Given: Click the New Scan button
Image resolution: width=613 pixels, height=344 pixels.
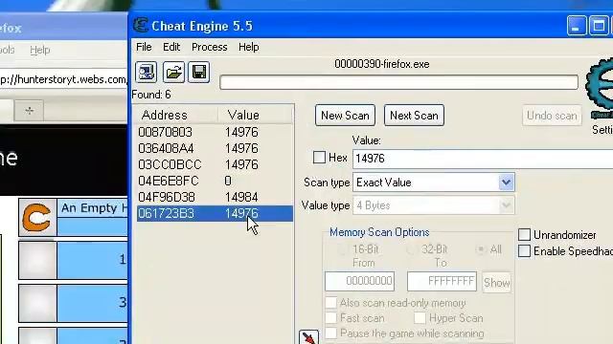Looking at the screenshot, I should pos(345,116).
